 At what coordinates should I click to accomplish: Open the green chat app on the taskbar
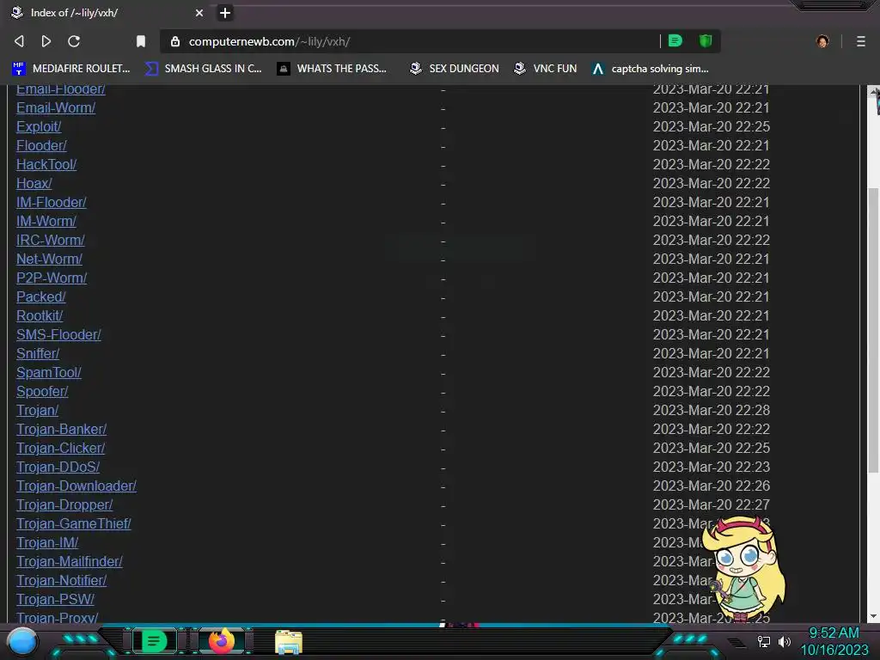pyautogui.click(x=154, y=641)
